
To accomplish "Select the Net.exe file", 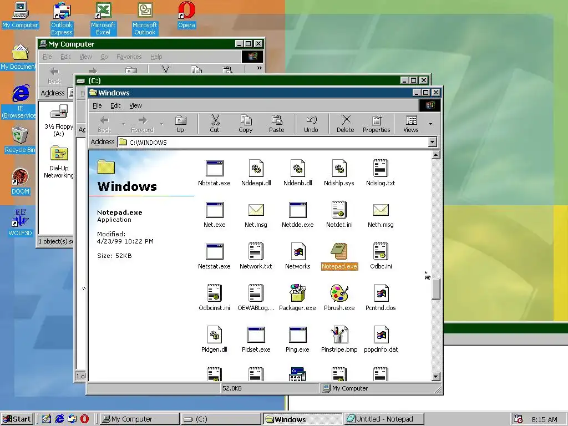I will [x=215, y=215].
